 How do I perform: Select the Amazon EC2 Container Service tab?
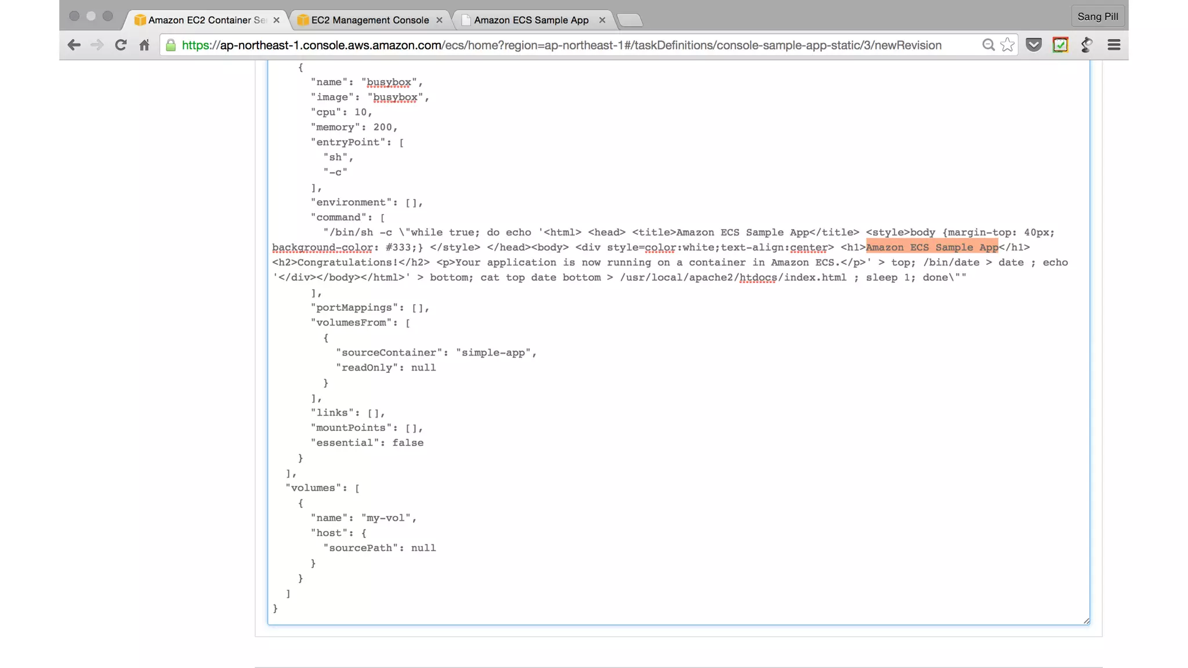(x=206, y=20)
